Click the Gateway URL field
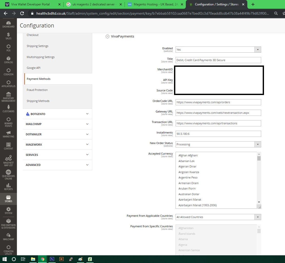 218,113
